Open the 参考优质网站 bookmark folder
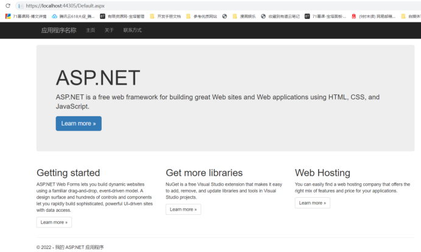 (x=202, y=16)
